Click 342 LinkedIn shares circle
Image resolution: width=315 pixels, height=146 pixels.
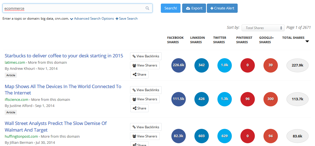[x=202, y=65]
